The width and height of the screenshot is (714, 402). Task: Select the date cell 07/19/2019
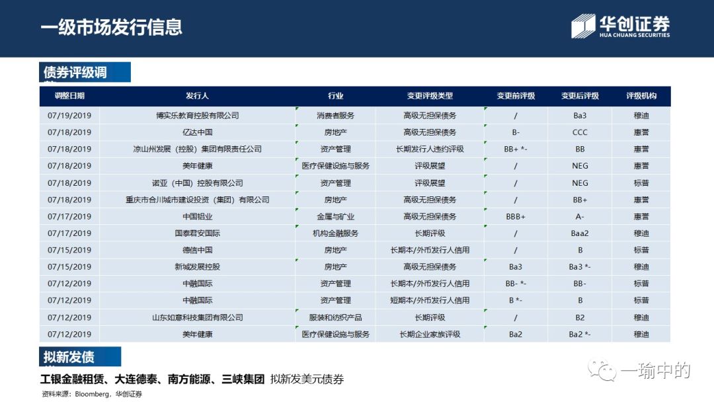(x=69, y=116)
